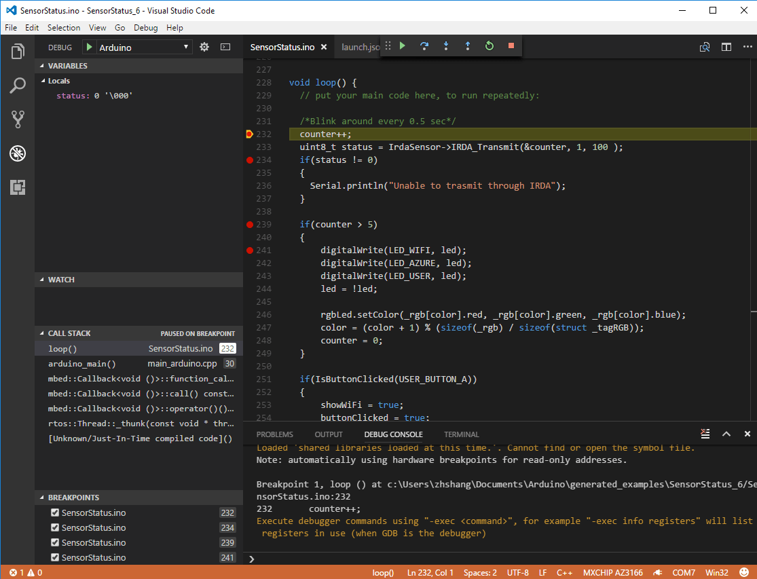Viewport: 757px width, 579px height.
Task: Click MXCHIP AZ3166 in the status bar
Action: click(x=613, y=572)
